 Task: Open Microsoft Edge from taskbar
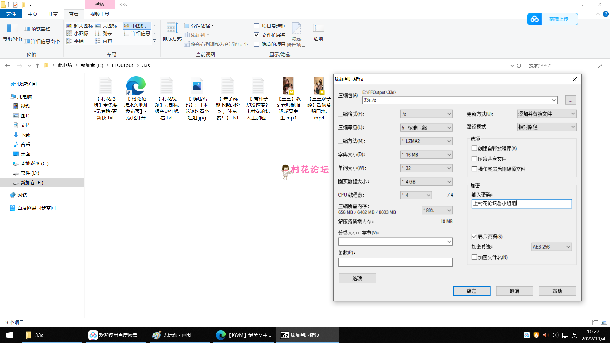coord(221,335)
